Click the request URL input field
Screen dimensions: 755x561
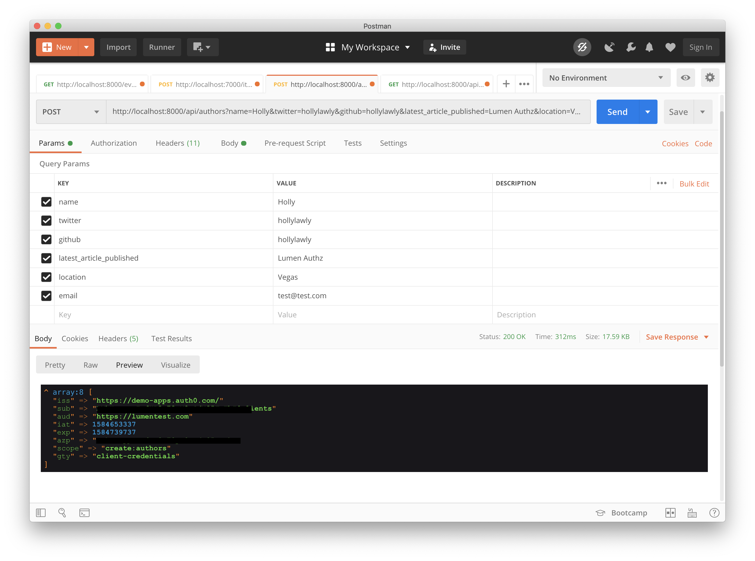[x=348, y=112]
